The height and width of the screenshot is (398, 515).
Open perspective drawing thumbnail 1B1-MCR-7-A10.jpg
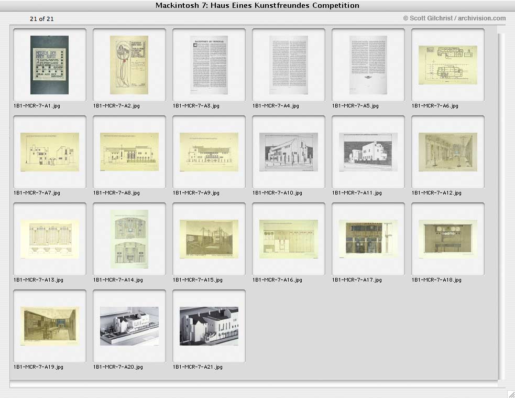coord(289,152)
